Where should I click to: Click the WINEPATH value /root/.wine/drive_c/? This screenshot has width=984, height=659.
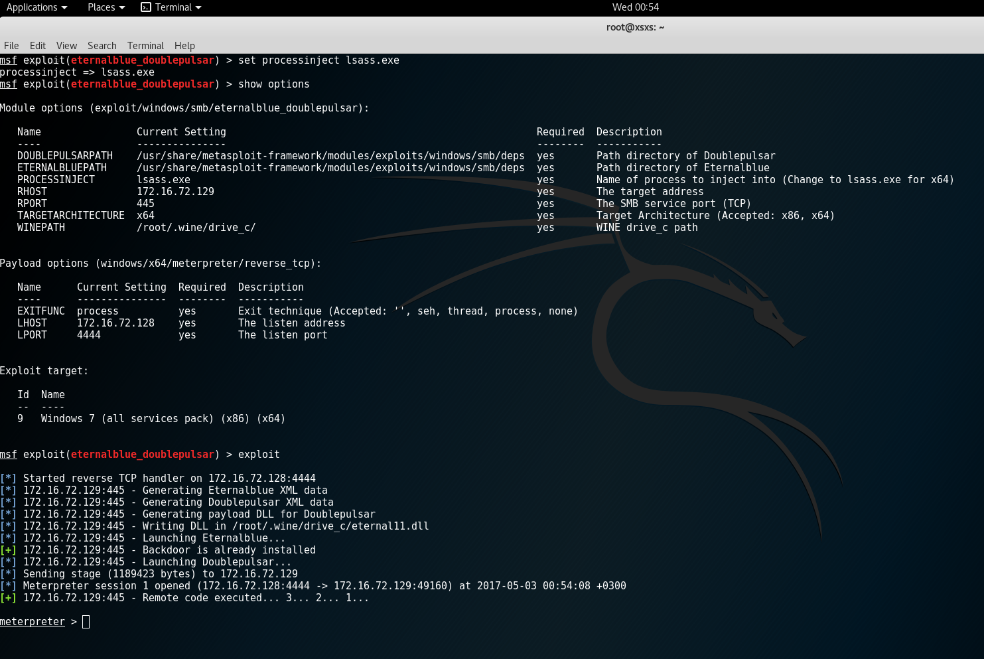pos(196,228)
